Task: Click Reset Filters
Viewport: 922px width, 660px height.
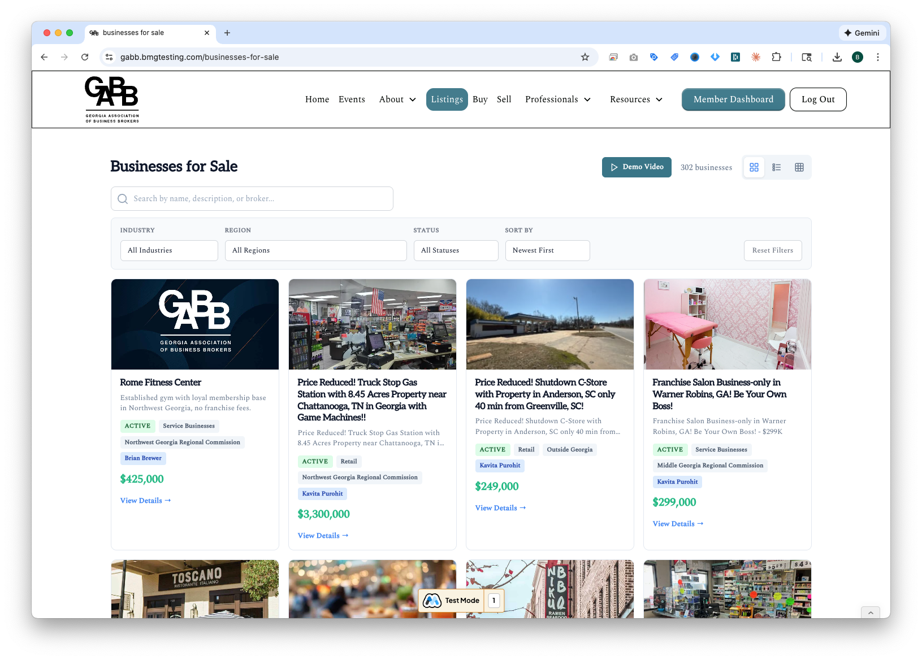Action: coord(773,250)
